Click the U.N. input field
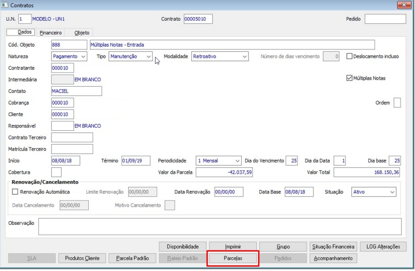Screen dimensions: 415x271 (24, 19)
